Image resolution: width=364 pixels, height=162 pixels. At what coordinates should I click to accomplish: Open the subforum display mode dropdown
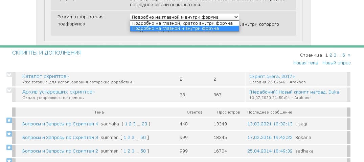184,17
